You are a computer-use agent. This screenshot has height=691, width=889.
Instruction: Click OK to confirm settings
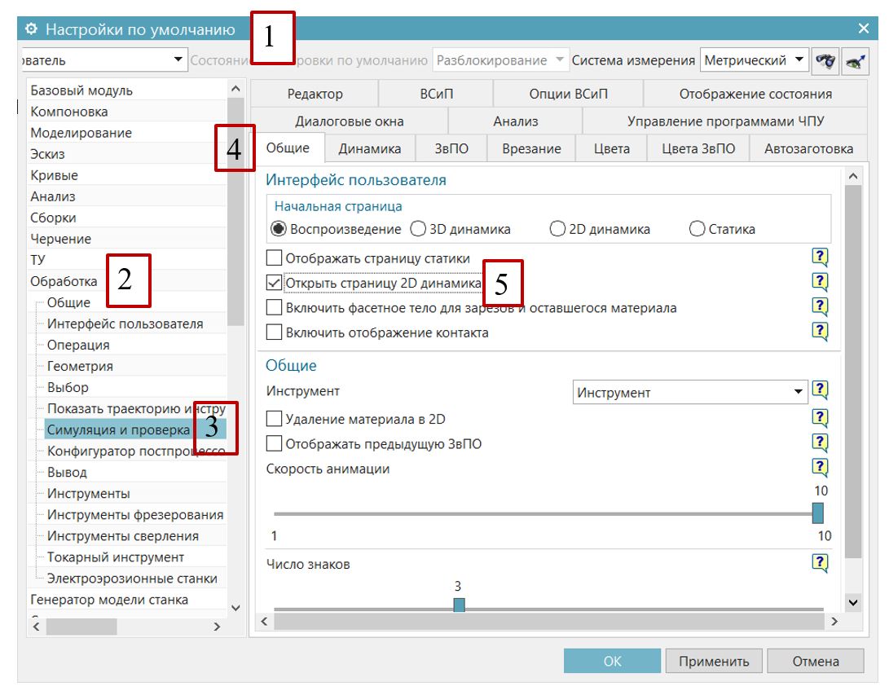(610, 661)
